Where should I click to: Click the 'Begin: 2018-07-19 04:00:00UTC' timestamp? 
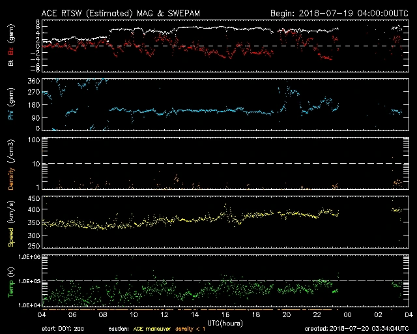[x=339, y=13]
